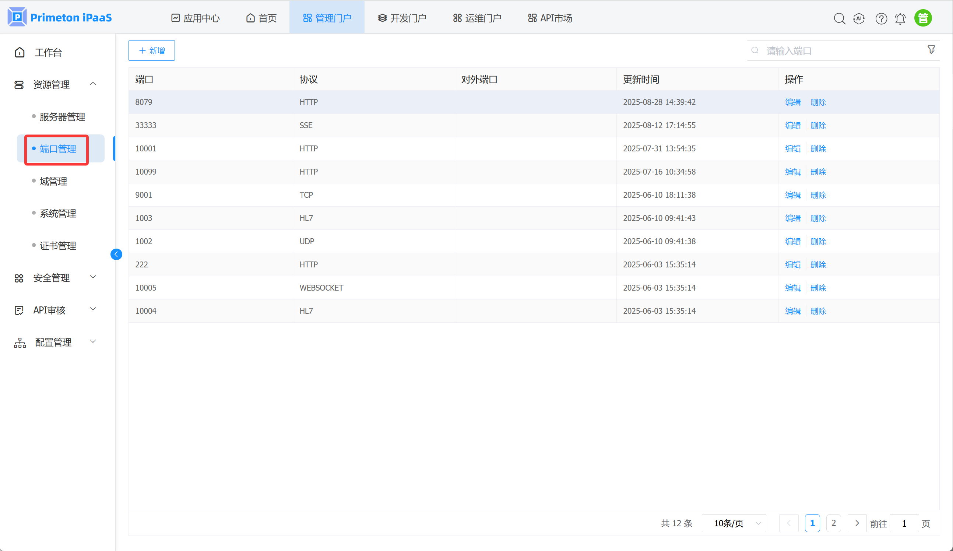The width and height of the screenshot is (953, 551).
Task: Go to pagination page 2
Action: pyautogui.click(x=833, y=523)
